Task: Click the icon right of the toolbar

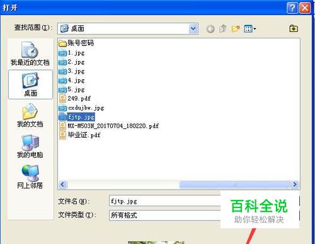Action: click(x=294, y=28)
